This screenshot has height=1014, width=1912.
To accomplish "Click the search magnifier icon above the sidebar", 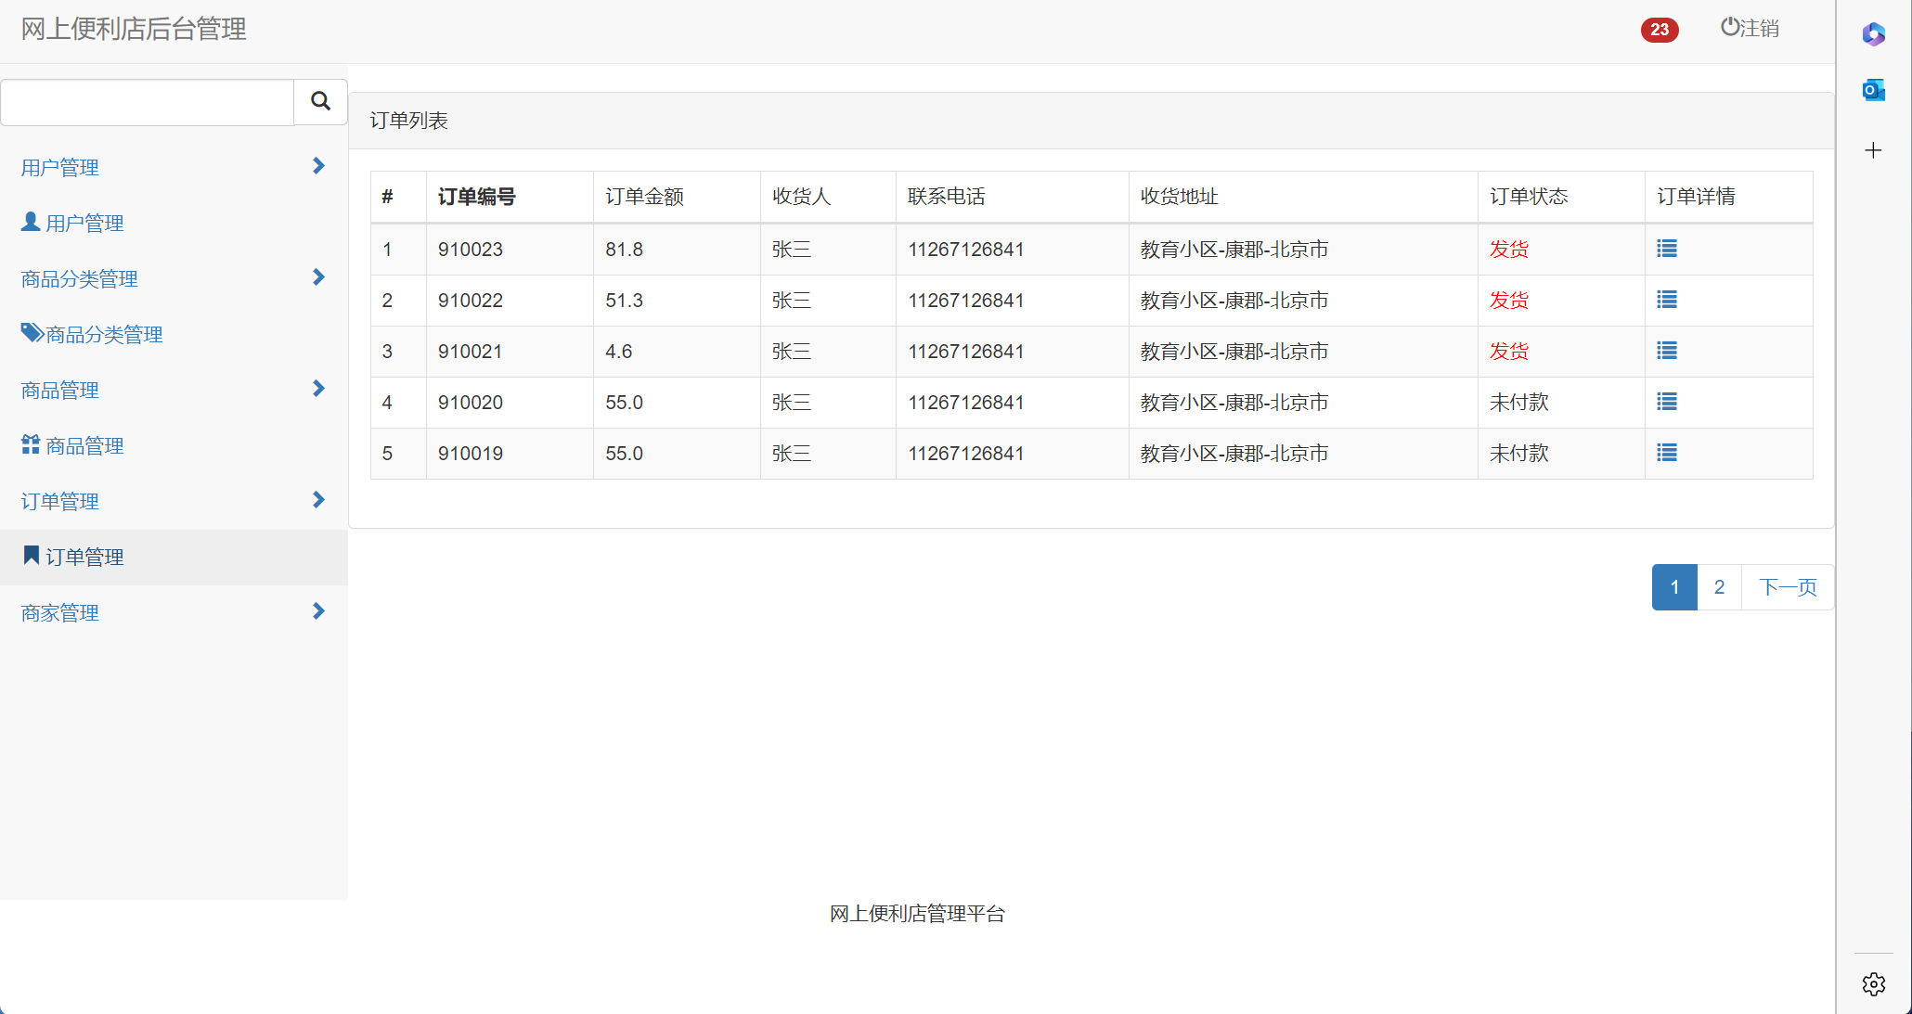I will coord(319,102).
